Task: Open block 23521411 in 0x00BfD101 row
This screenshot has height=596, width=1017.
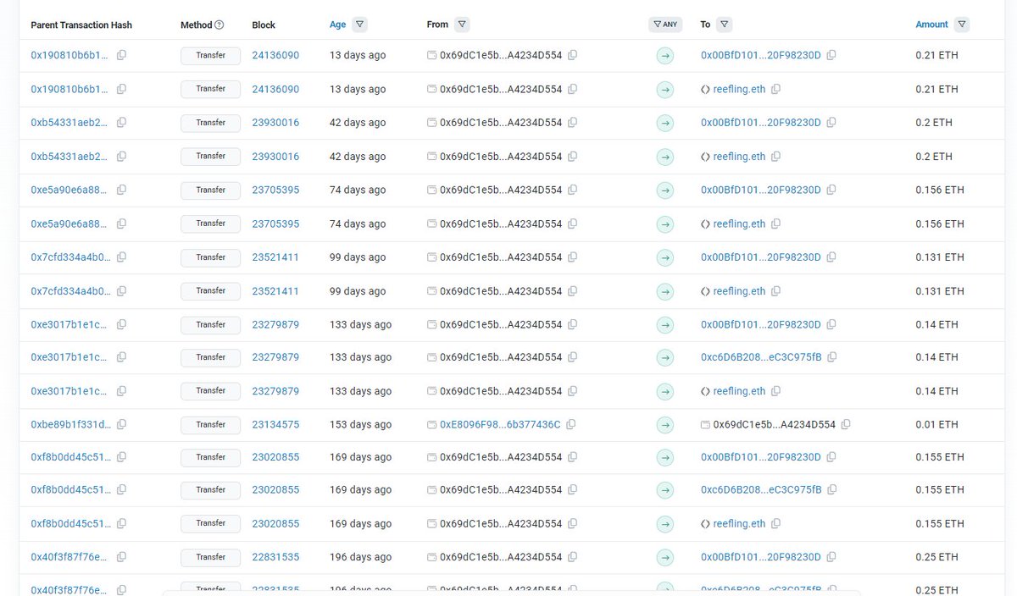Action: (x=275, y=257)
